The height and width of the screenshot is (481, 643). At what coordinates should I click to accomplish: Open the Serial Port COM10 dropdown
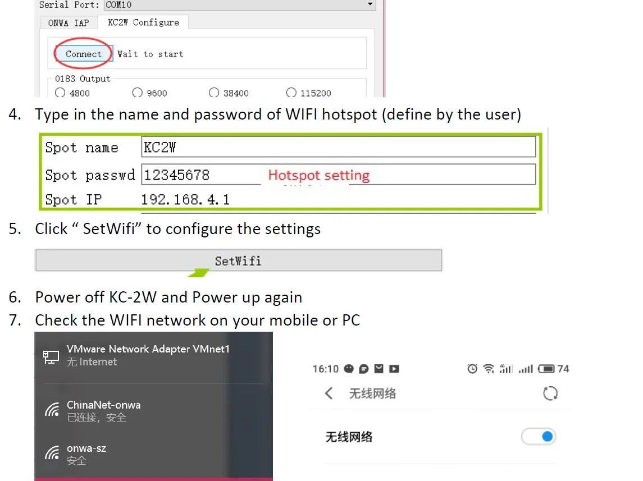point(240,5)
